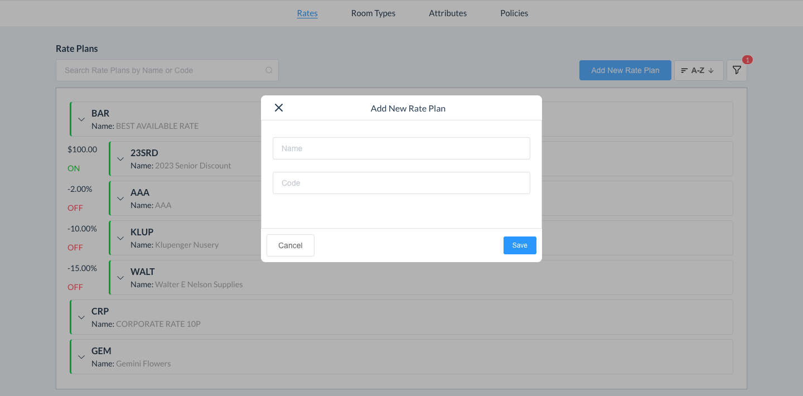Click the downward arrow next to A-Z
This screenshot has height=396, width=803.
tap(712, 70)
